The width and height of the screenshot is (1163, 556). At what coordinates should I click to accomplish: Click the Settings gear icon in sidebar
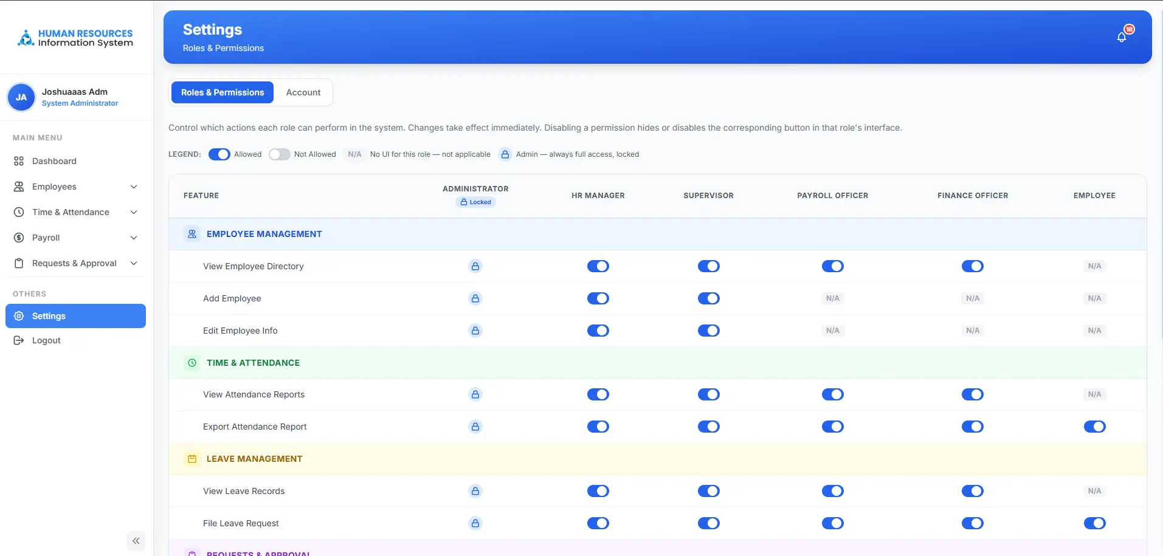[19, 316]
